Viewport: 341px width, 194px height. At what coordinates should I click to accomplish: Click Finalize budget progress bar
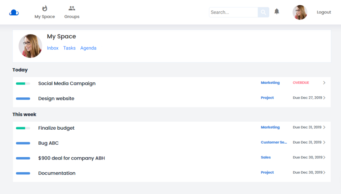coord(23,128)
